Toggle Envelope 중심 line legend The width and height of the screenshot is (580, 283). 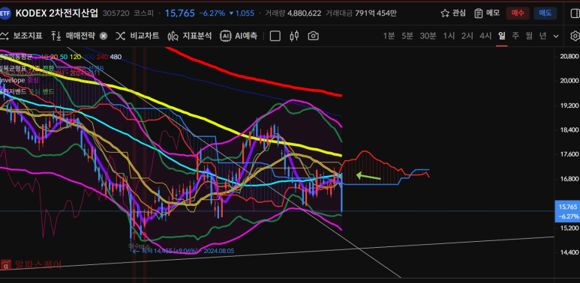(32, 80)
